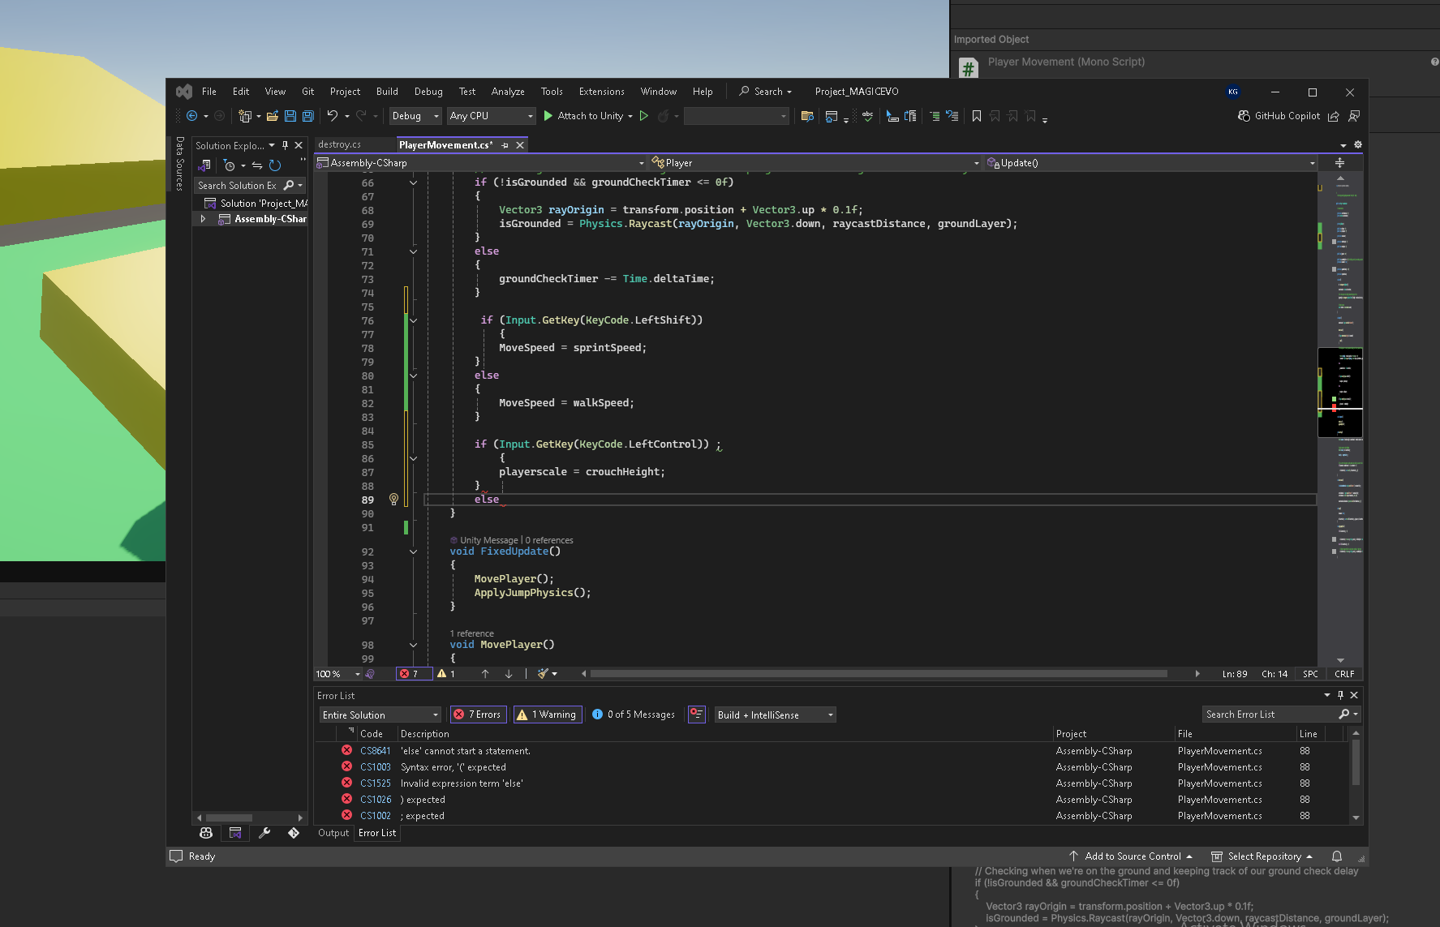Click the Start Without Debugging outline play icon

click(x=644, y=116)
